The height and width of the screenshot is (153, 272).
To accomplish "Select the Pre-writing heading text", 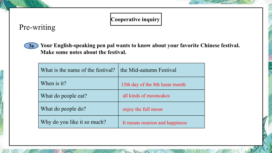I will pyautogui.click(x=37, y=27).
